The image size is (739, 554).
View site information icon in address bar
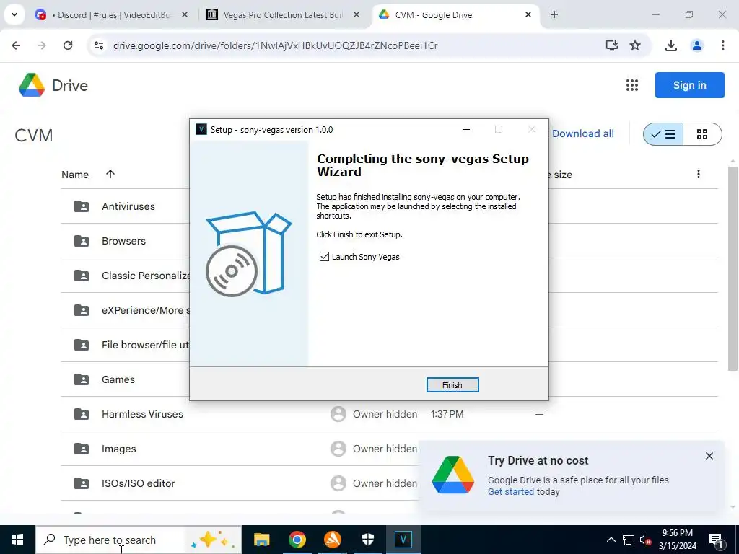tap(98, 45)
